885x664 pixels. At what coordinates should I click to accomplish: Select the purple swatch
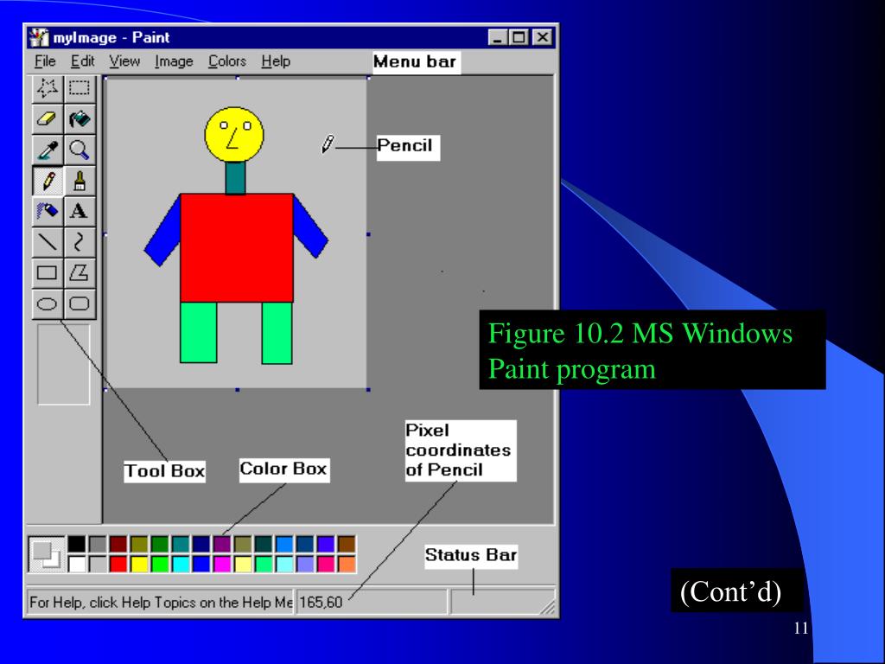(222, 545)
